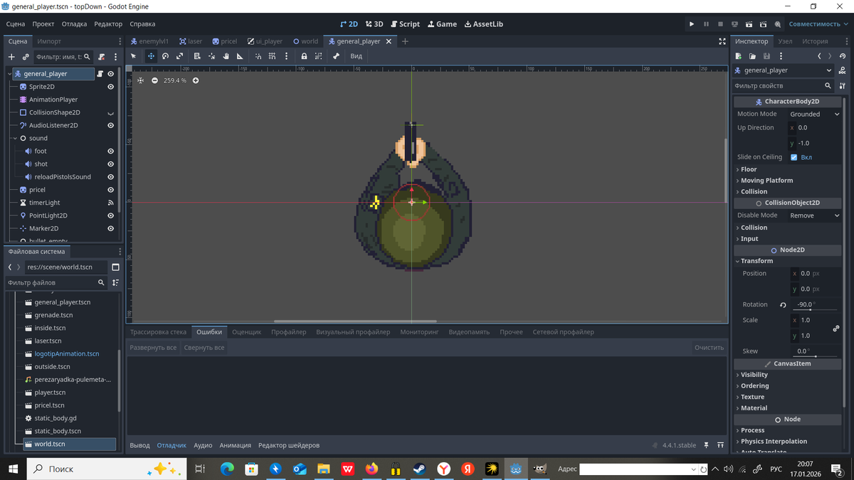This screenshot has width=854, height=480.
Task: Instantiate child scene with chain link icon
Action: point(26,57)
